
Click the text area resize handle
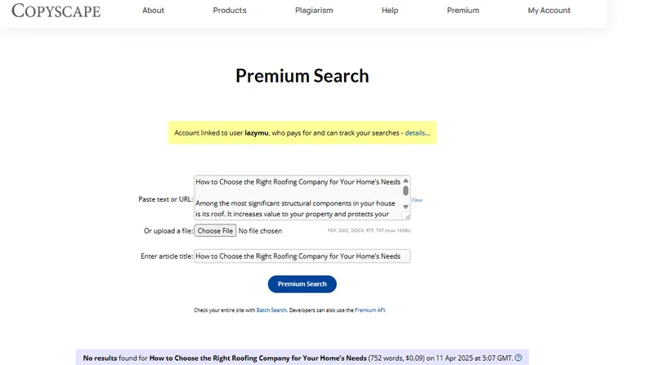coord(407,217)
